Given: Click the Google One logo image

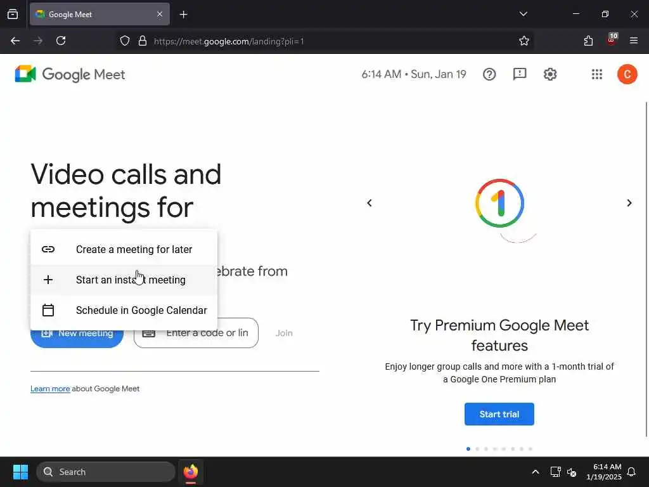Looking at the screenshot, I should (x=499, y=204).
